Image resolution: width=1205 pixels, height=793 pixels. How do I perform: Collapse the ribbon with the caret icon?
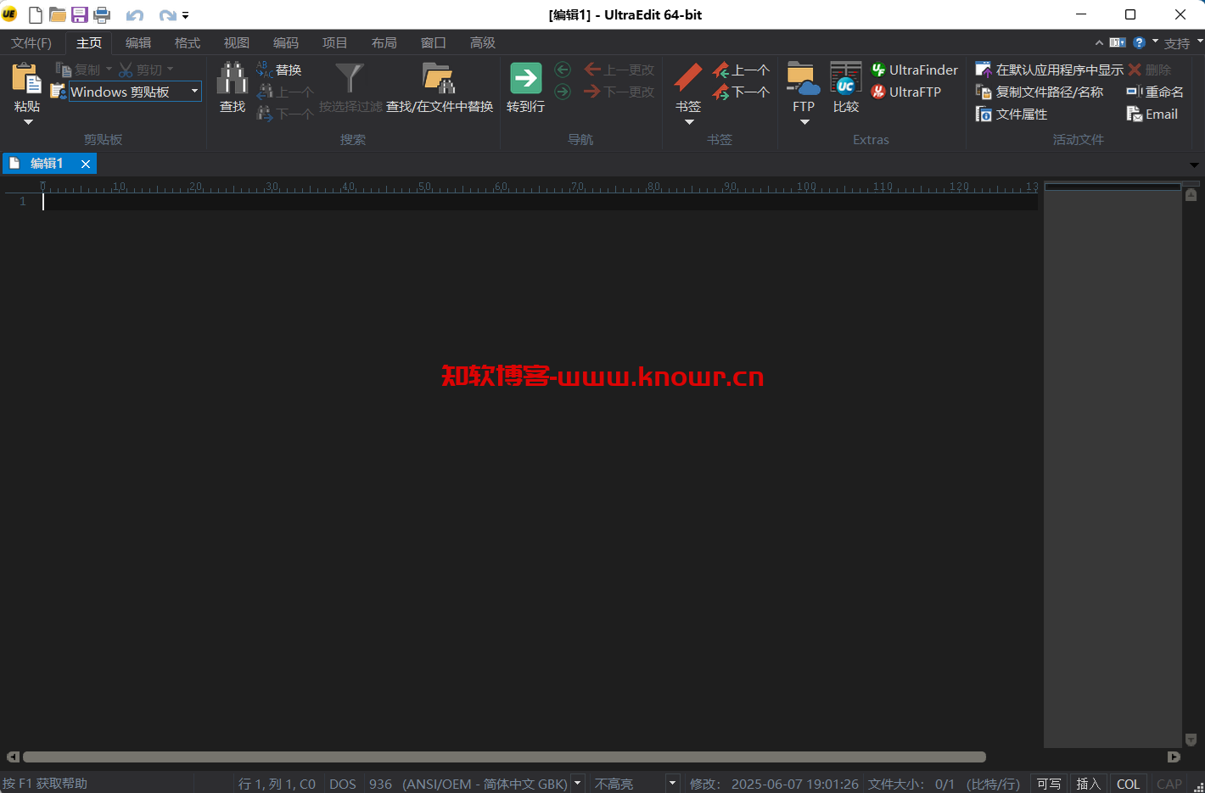pos(1099,42)
